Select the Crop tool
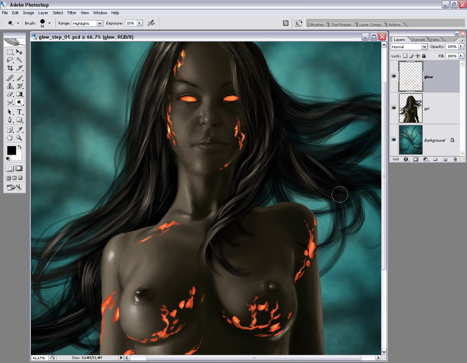 (x=10, y=68)
